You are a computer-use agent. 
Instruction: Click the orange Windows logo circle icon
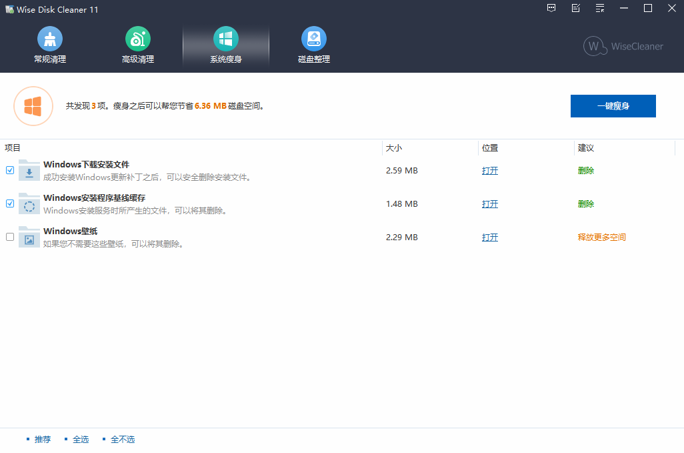[33, 106]
